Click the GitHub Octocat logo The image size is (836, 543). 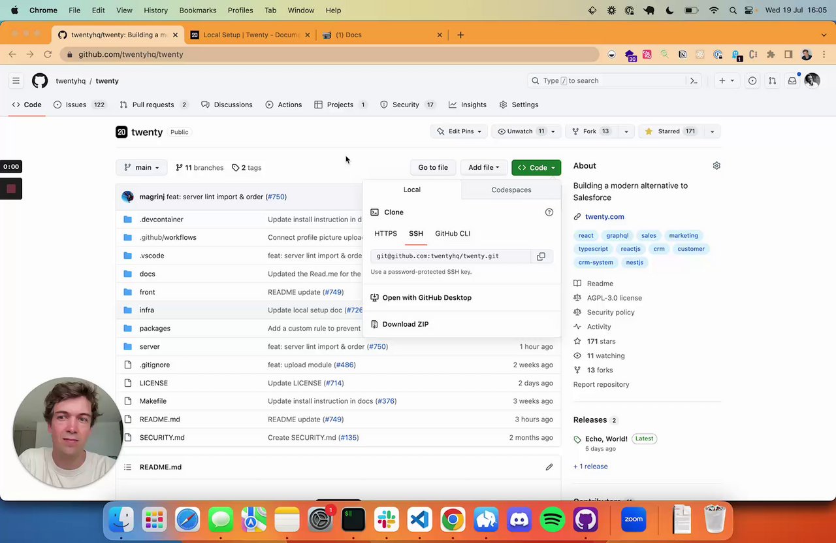coord(40,80)
